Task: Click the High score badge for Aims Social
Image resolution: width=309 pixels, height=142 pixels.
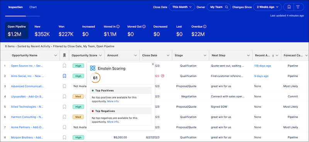Action: tap(78, 76)
